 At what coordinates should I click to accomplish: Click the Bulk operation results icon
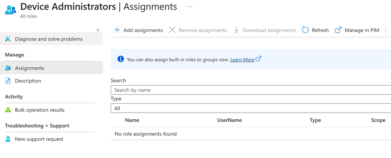8,110
